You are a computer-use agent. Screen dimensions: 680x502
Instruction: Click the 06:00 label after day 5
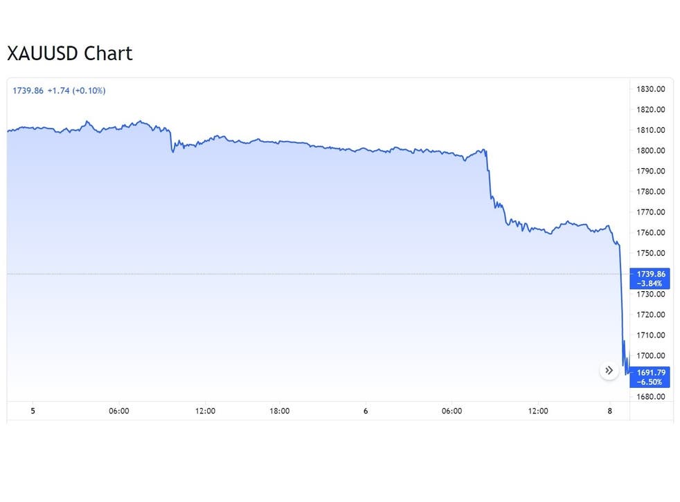119,411
